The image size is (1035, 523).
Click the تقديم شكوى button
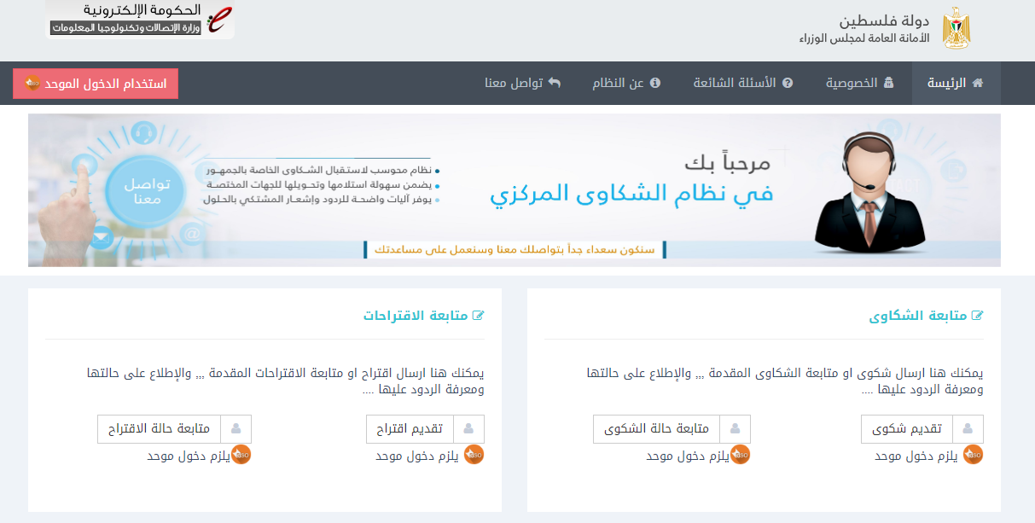(906, 428)
